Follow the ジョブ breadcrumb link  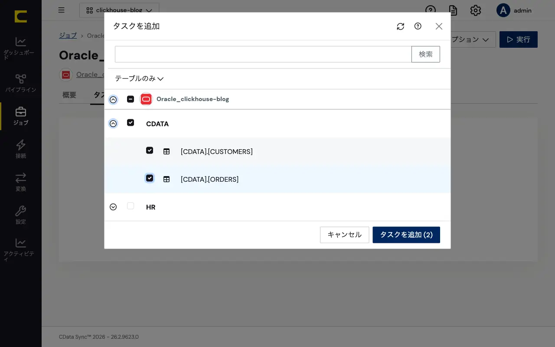[68, 36]
